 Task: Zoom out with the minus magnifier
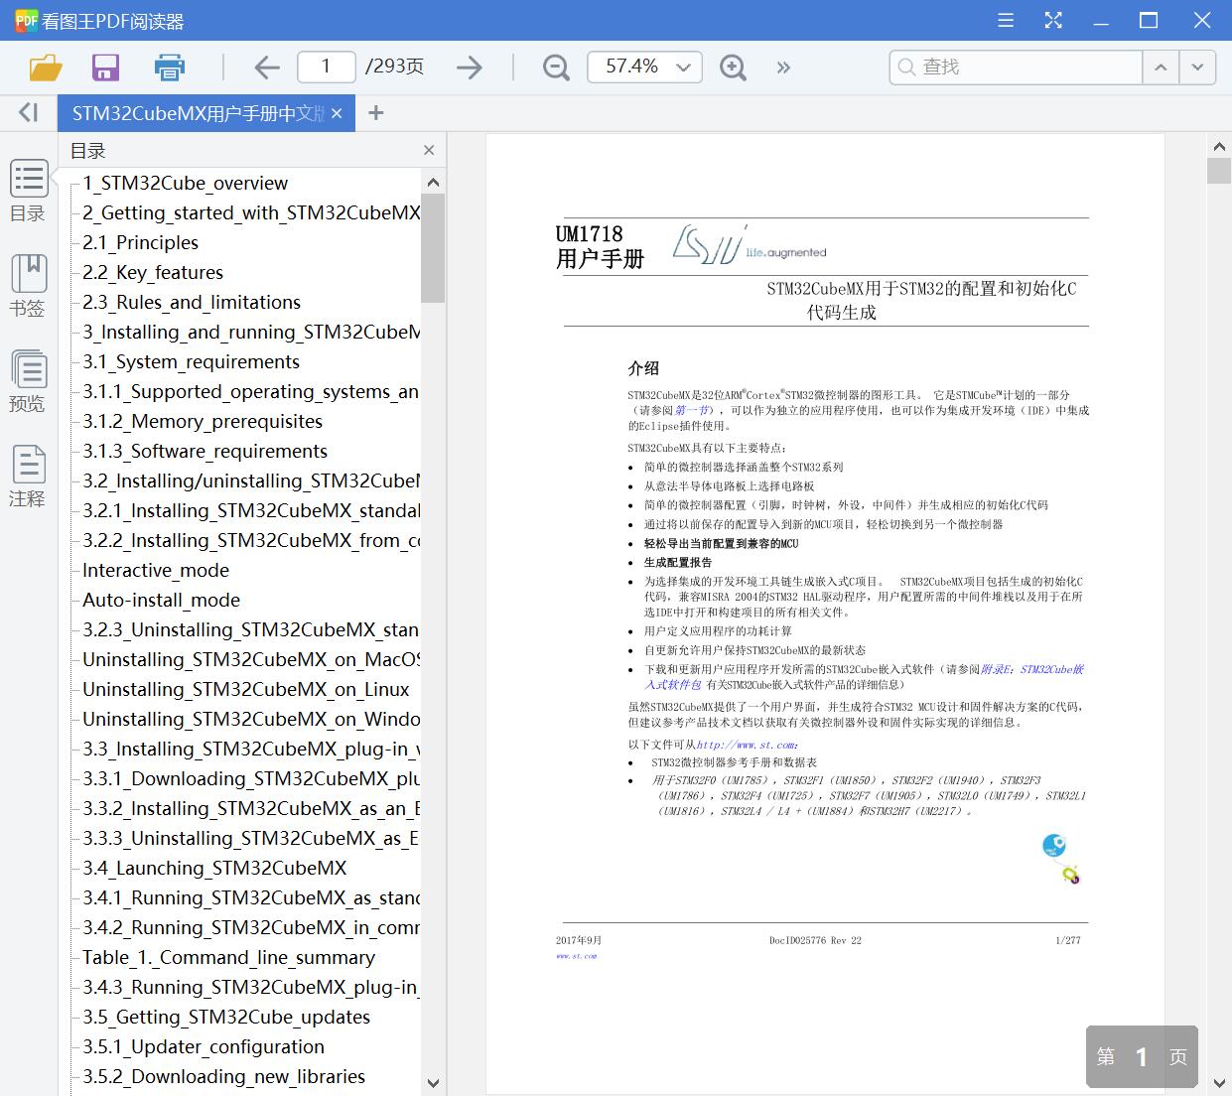coord(557,68)
